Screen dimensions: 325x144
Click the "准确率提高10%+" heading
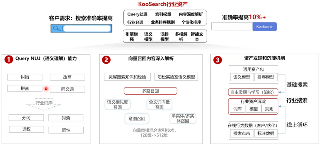[244, 17]
